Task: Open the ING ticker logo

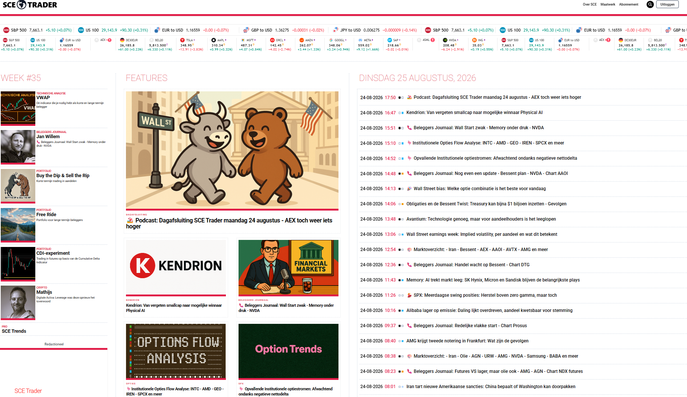Action: click(474, 40)
